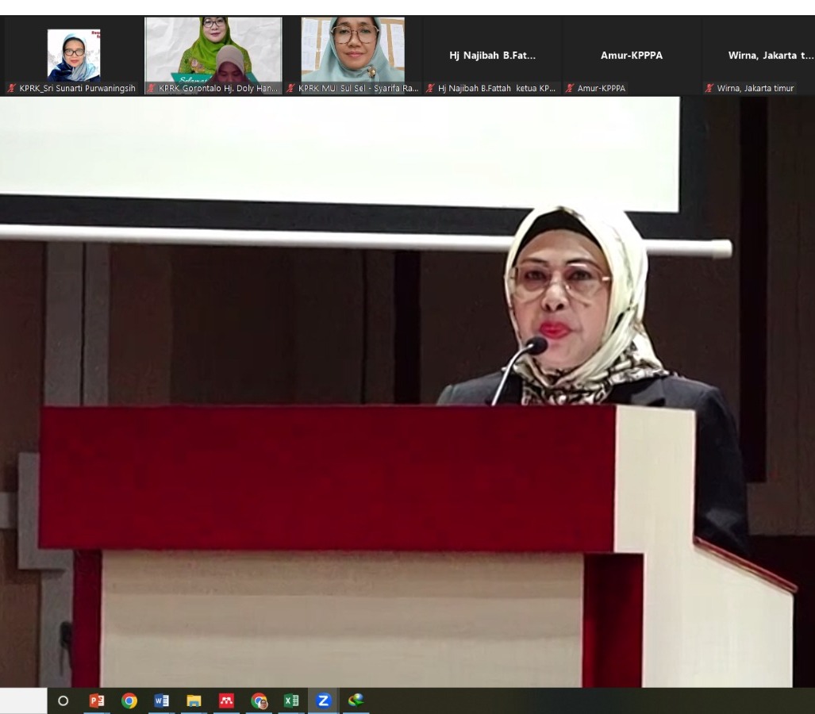The width and height of the screenshot is (815, 714).
Task: Click the Cortana circle button
Action: coord(63,701)
